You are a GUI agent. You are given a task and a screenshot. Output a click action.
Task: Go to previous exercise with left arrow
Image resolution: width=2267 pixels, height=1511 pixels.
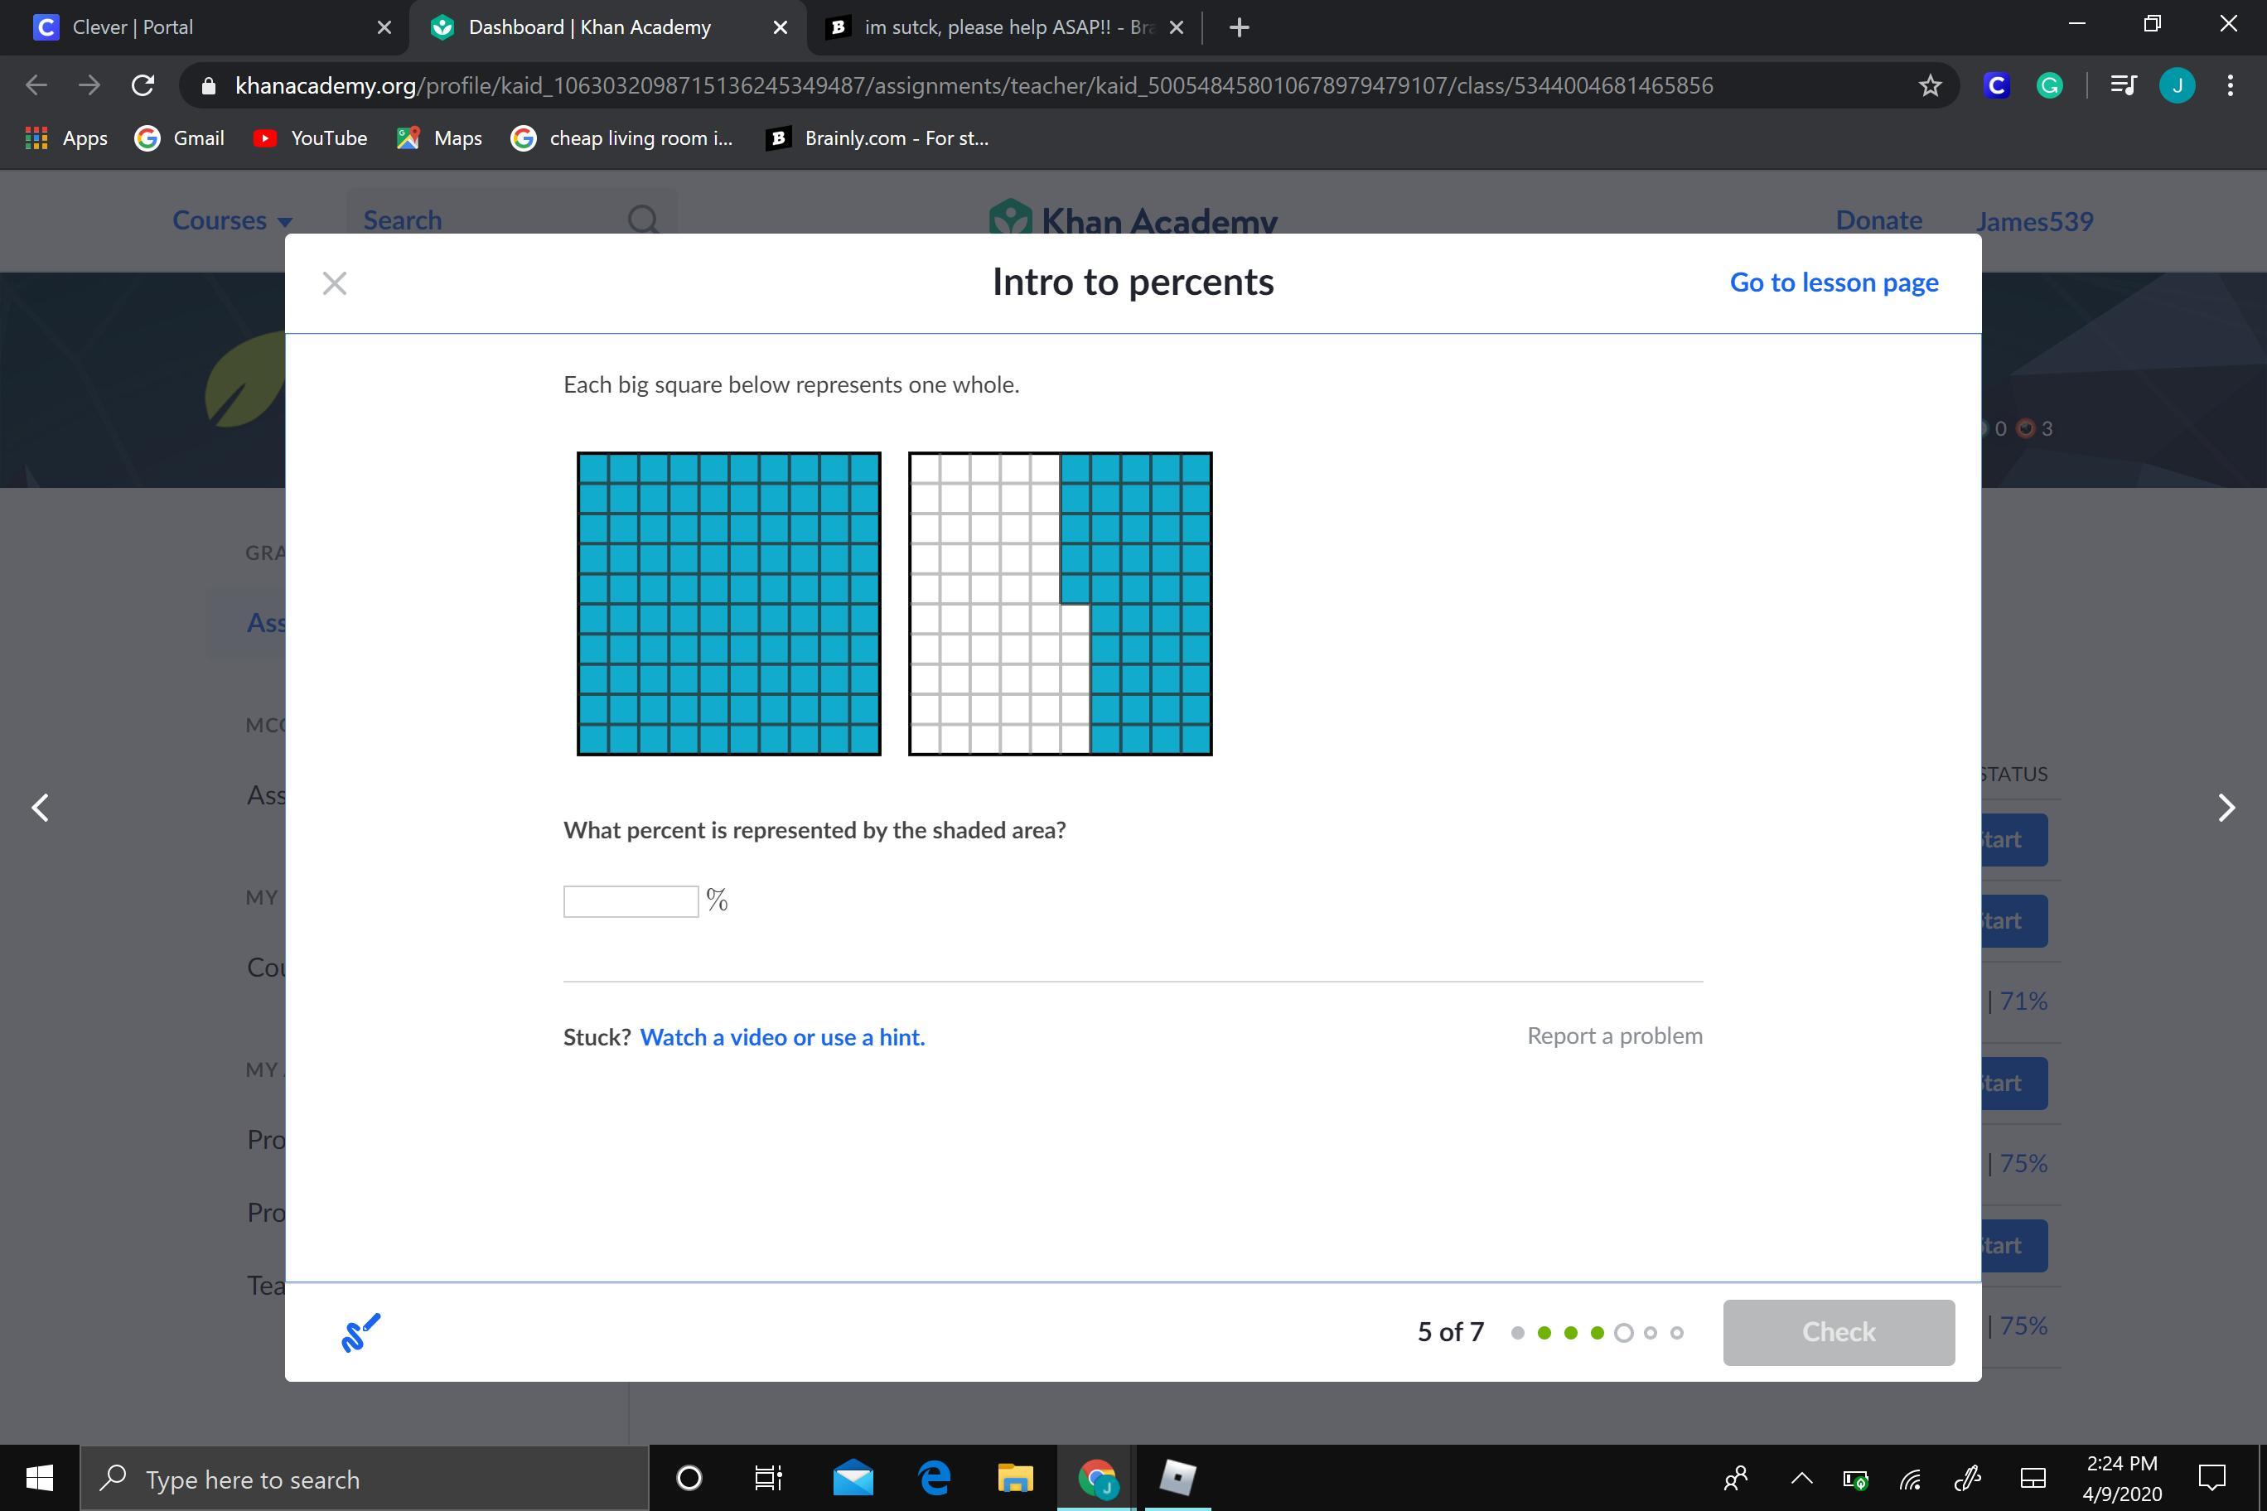coord(41,808)
